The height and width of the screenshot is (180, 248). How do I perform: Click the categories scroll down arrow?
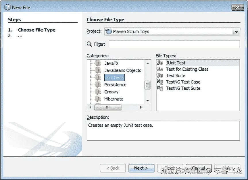click(148, 101)
